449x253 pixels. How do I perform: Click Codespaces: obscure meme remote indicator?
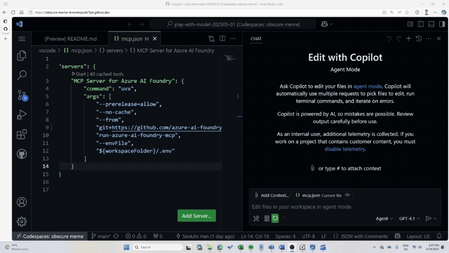[50, 236]
